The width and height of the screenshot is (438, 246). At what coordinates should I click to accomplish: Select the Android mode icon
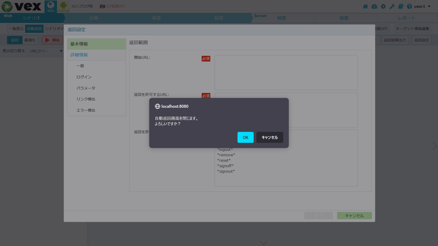pos(63,6)
